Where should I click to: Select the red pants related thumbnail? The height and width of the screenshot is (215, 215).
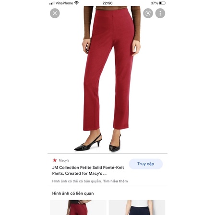tap(78, 207)
